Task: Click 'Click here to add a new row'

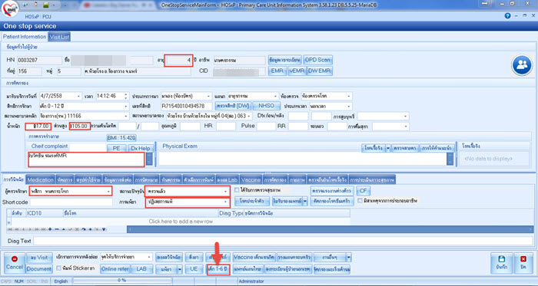Action: (x=181, y=222)
